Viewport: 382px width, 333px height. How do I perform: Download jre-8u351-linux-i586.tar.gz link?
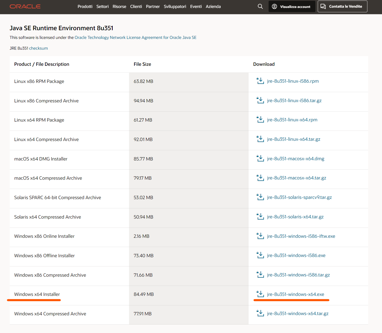(x=294, y=101)
